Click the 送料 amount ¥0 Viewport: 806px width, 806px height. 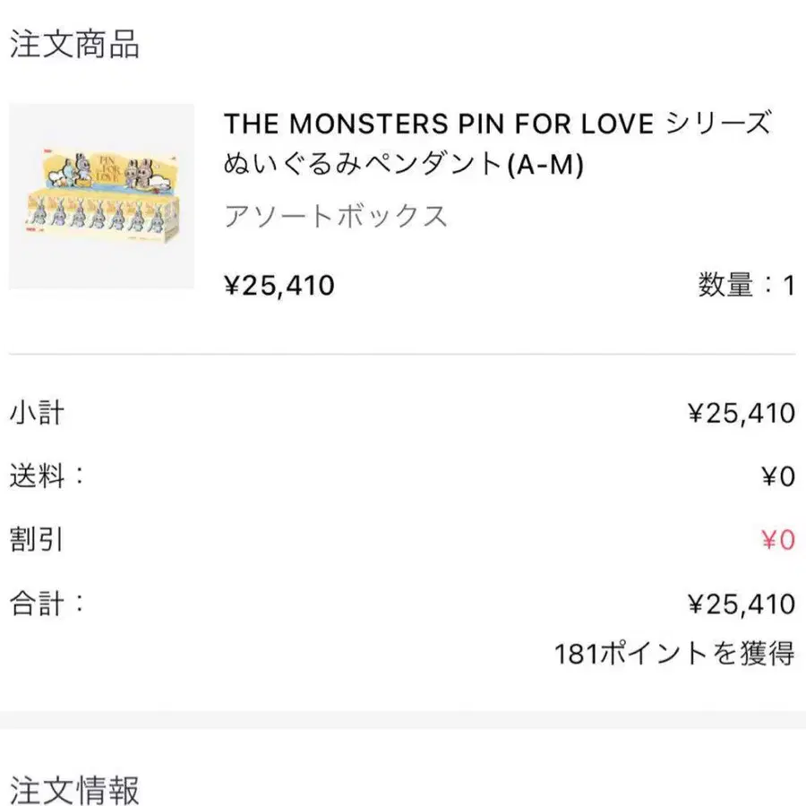(x=777, y=476)
